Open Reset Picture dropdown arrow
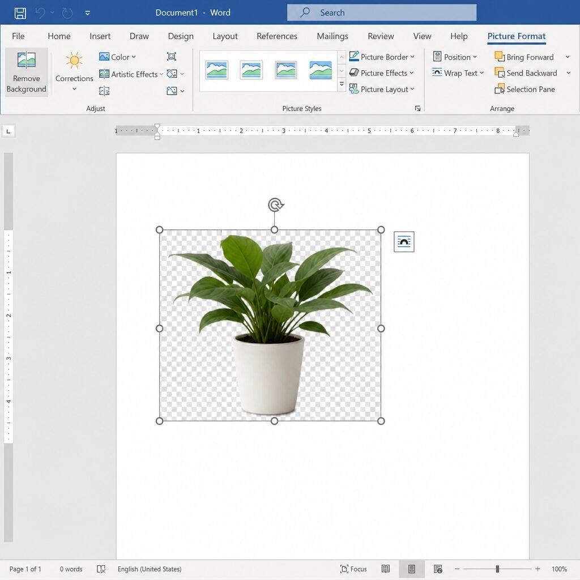Image resolution: width=580 pixels, height=580 pixels. 182,91
